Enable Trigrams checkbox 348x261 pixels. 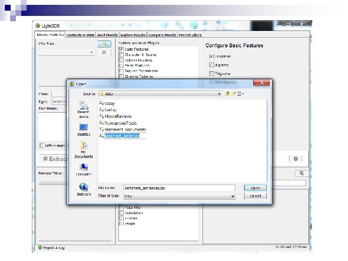212,73
